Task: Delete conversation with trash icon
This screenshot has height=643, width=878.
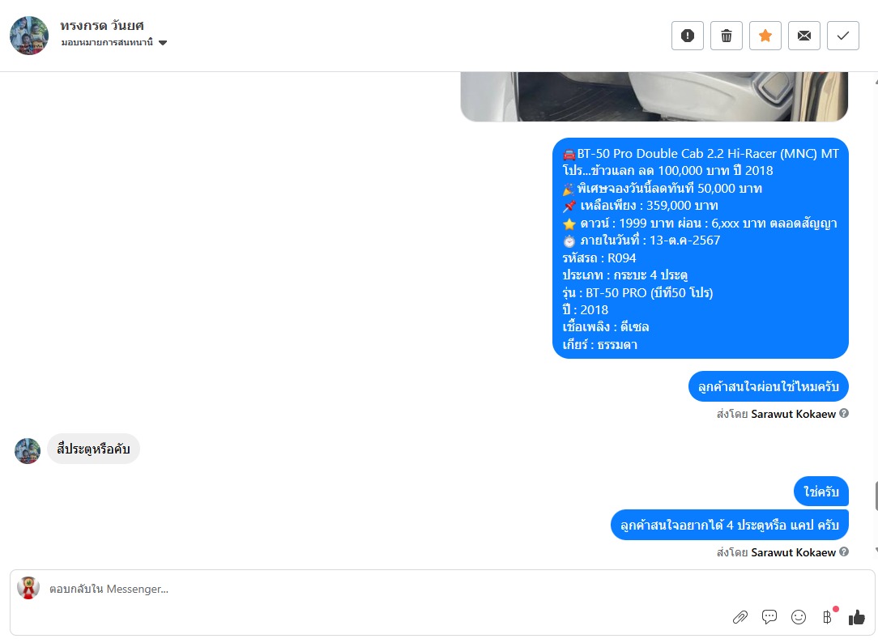Action: [727, 36]
